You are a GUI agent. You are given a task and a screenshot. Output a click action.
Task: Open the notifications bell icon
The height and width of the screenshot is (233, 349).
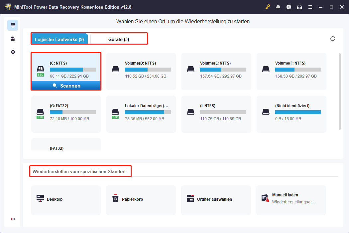(278, 7)
